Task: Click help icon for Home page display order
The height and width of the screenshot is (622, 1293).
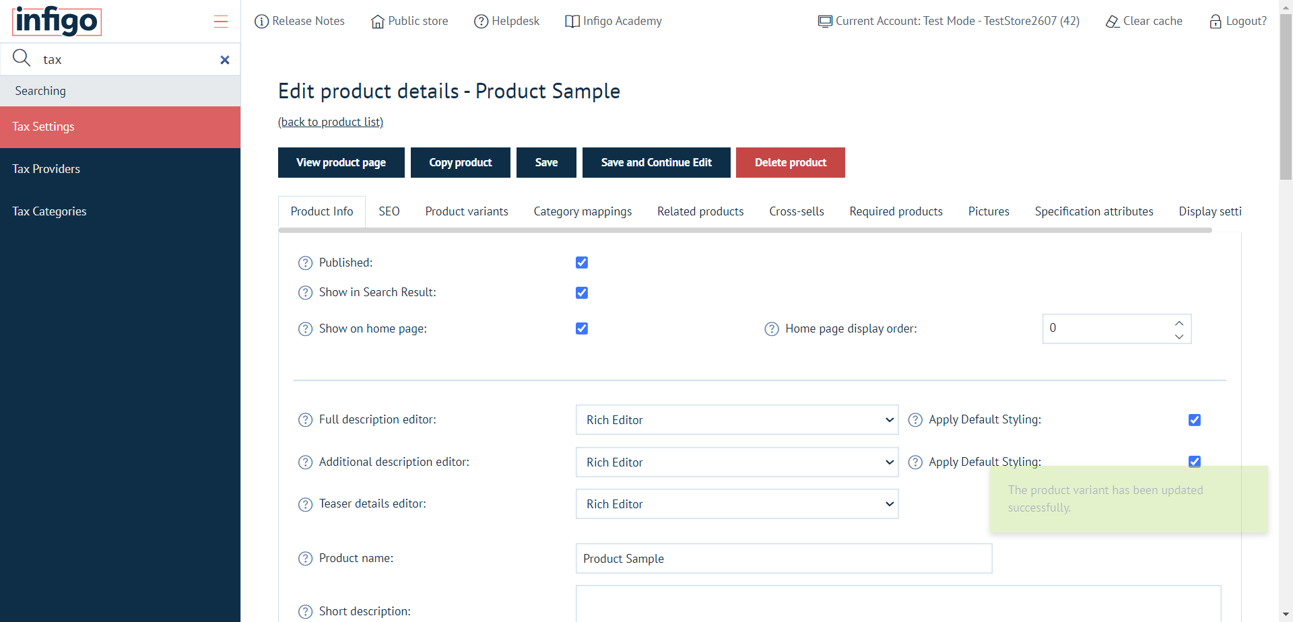Action: click(x=772, y=329)
